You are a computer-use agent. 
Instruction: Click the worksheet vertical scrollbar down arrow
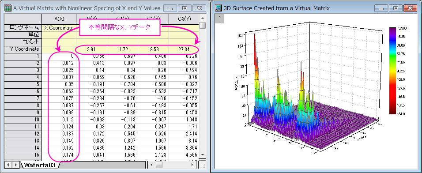click(203, 155)
